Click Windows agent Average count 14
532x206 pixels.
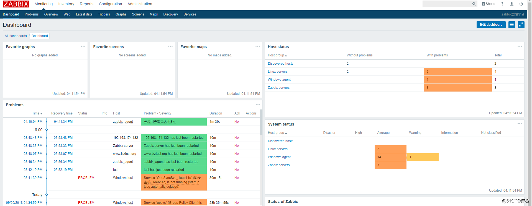[x=379, y=157]
